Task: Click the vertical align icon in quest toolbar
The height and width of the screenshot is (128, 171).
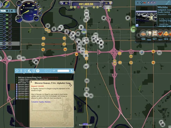Action: coord(21,71)
